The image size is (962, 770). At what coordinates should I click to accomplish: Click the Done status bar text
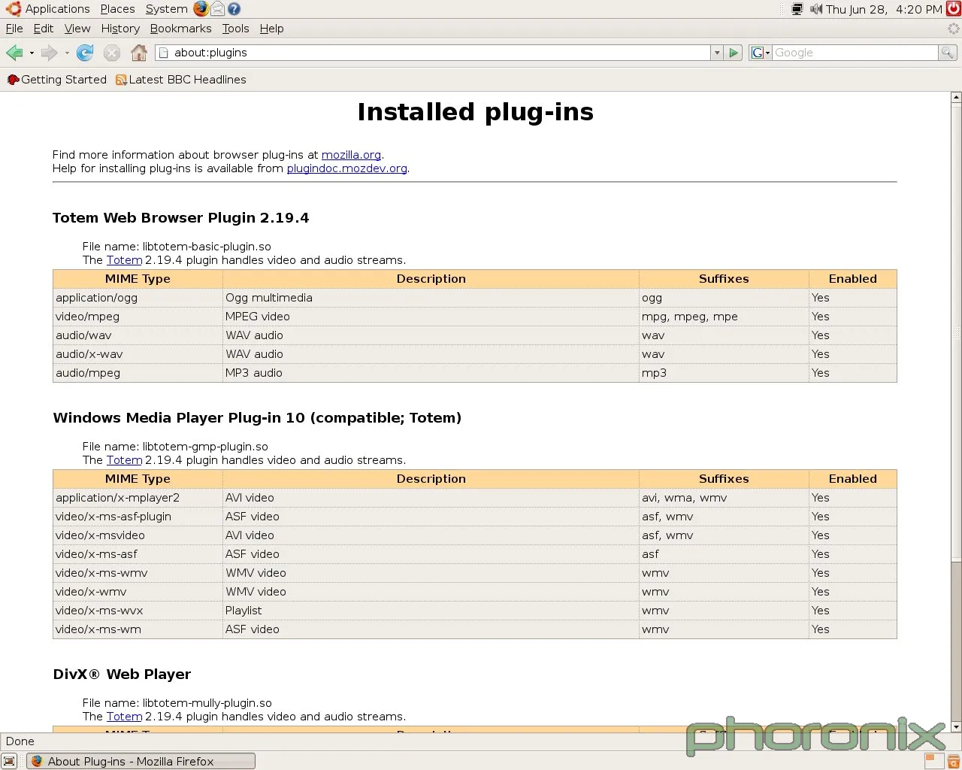(20, 741)
